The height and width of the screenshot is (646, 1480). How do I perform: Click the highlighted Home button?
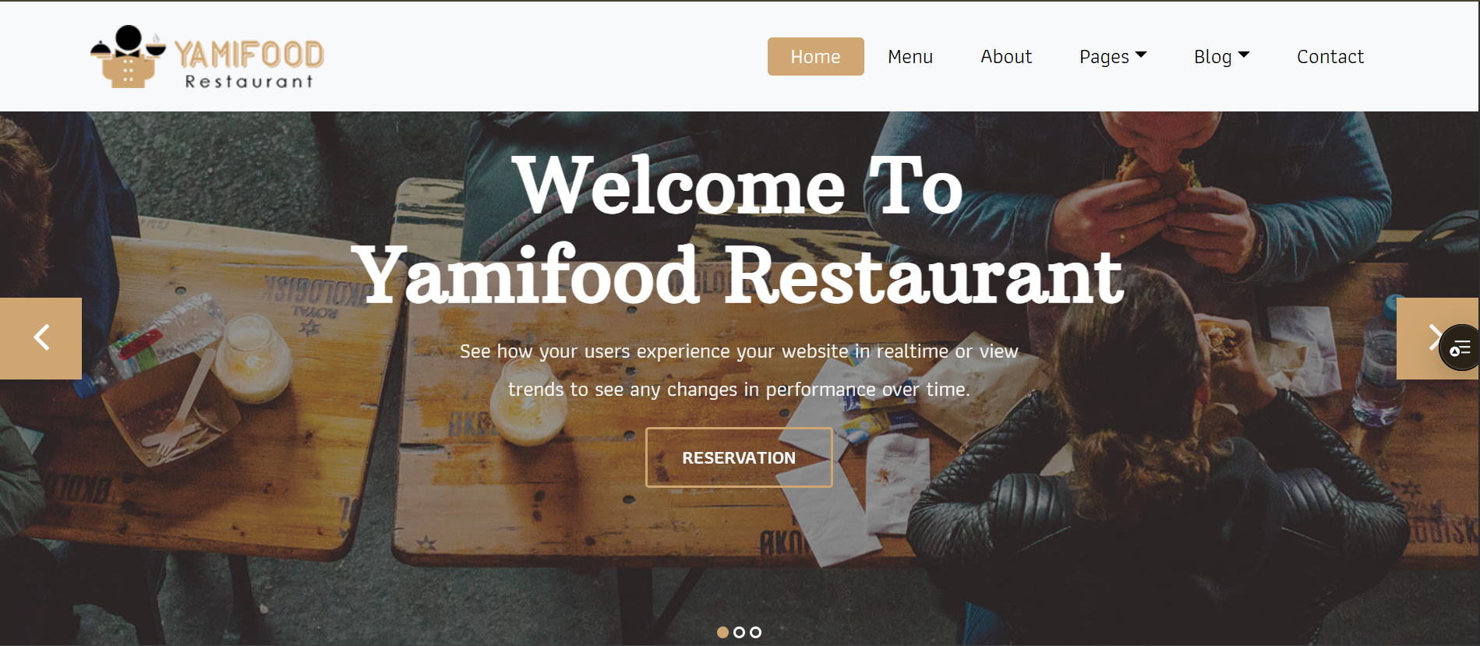815,57
